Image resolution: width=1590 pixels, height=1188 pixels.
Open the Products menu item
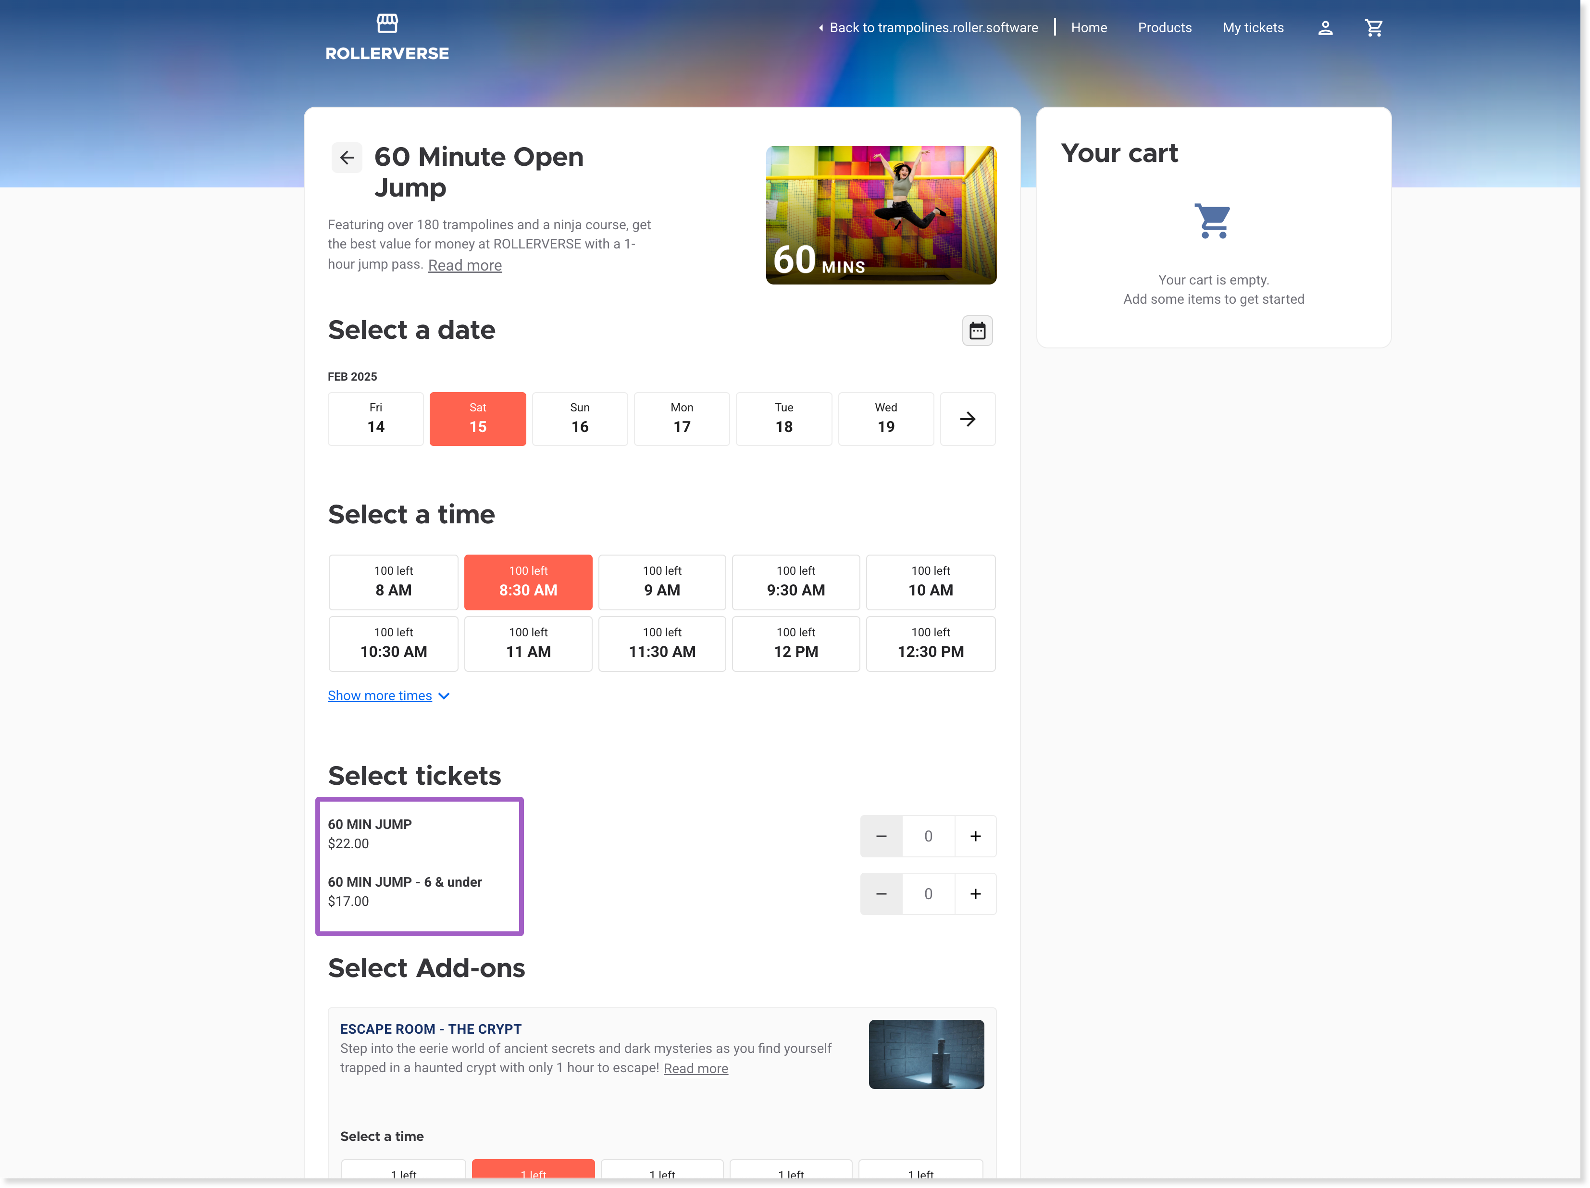click(1164, 28)
